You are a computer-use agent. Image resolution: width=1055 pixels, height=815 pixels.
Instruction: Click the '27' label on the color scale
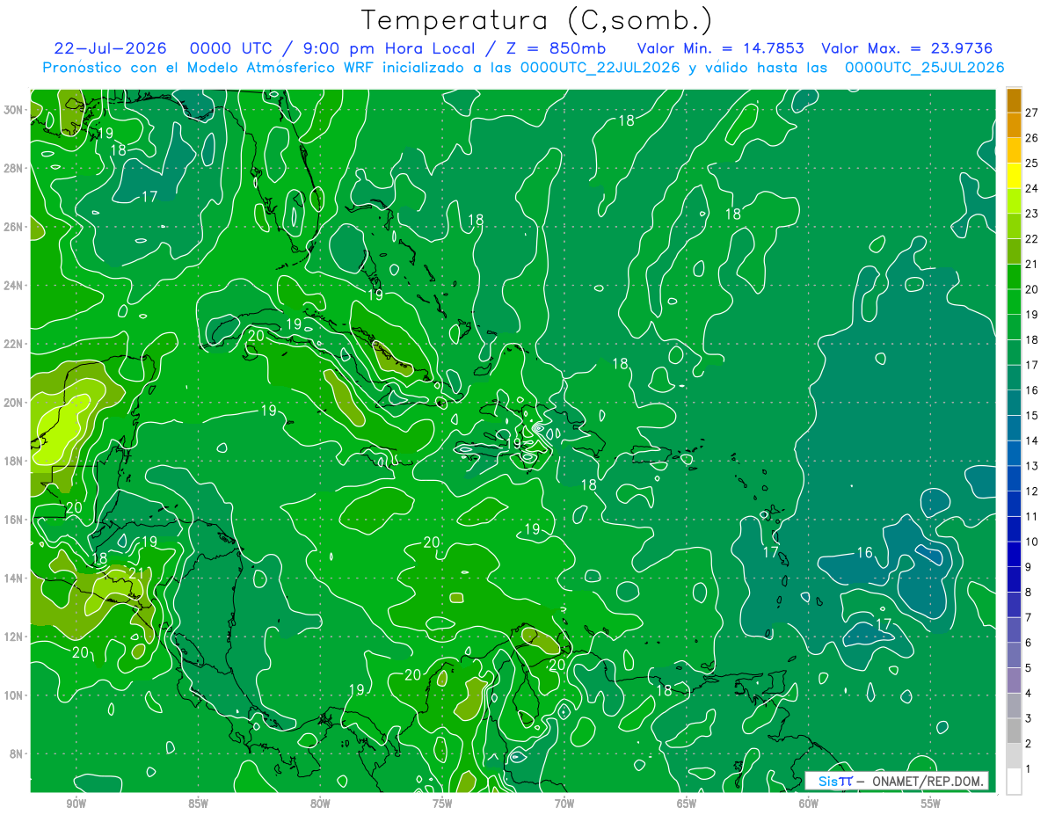(x=1032, y=113)
